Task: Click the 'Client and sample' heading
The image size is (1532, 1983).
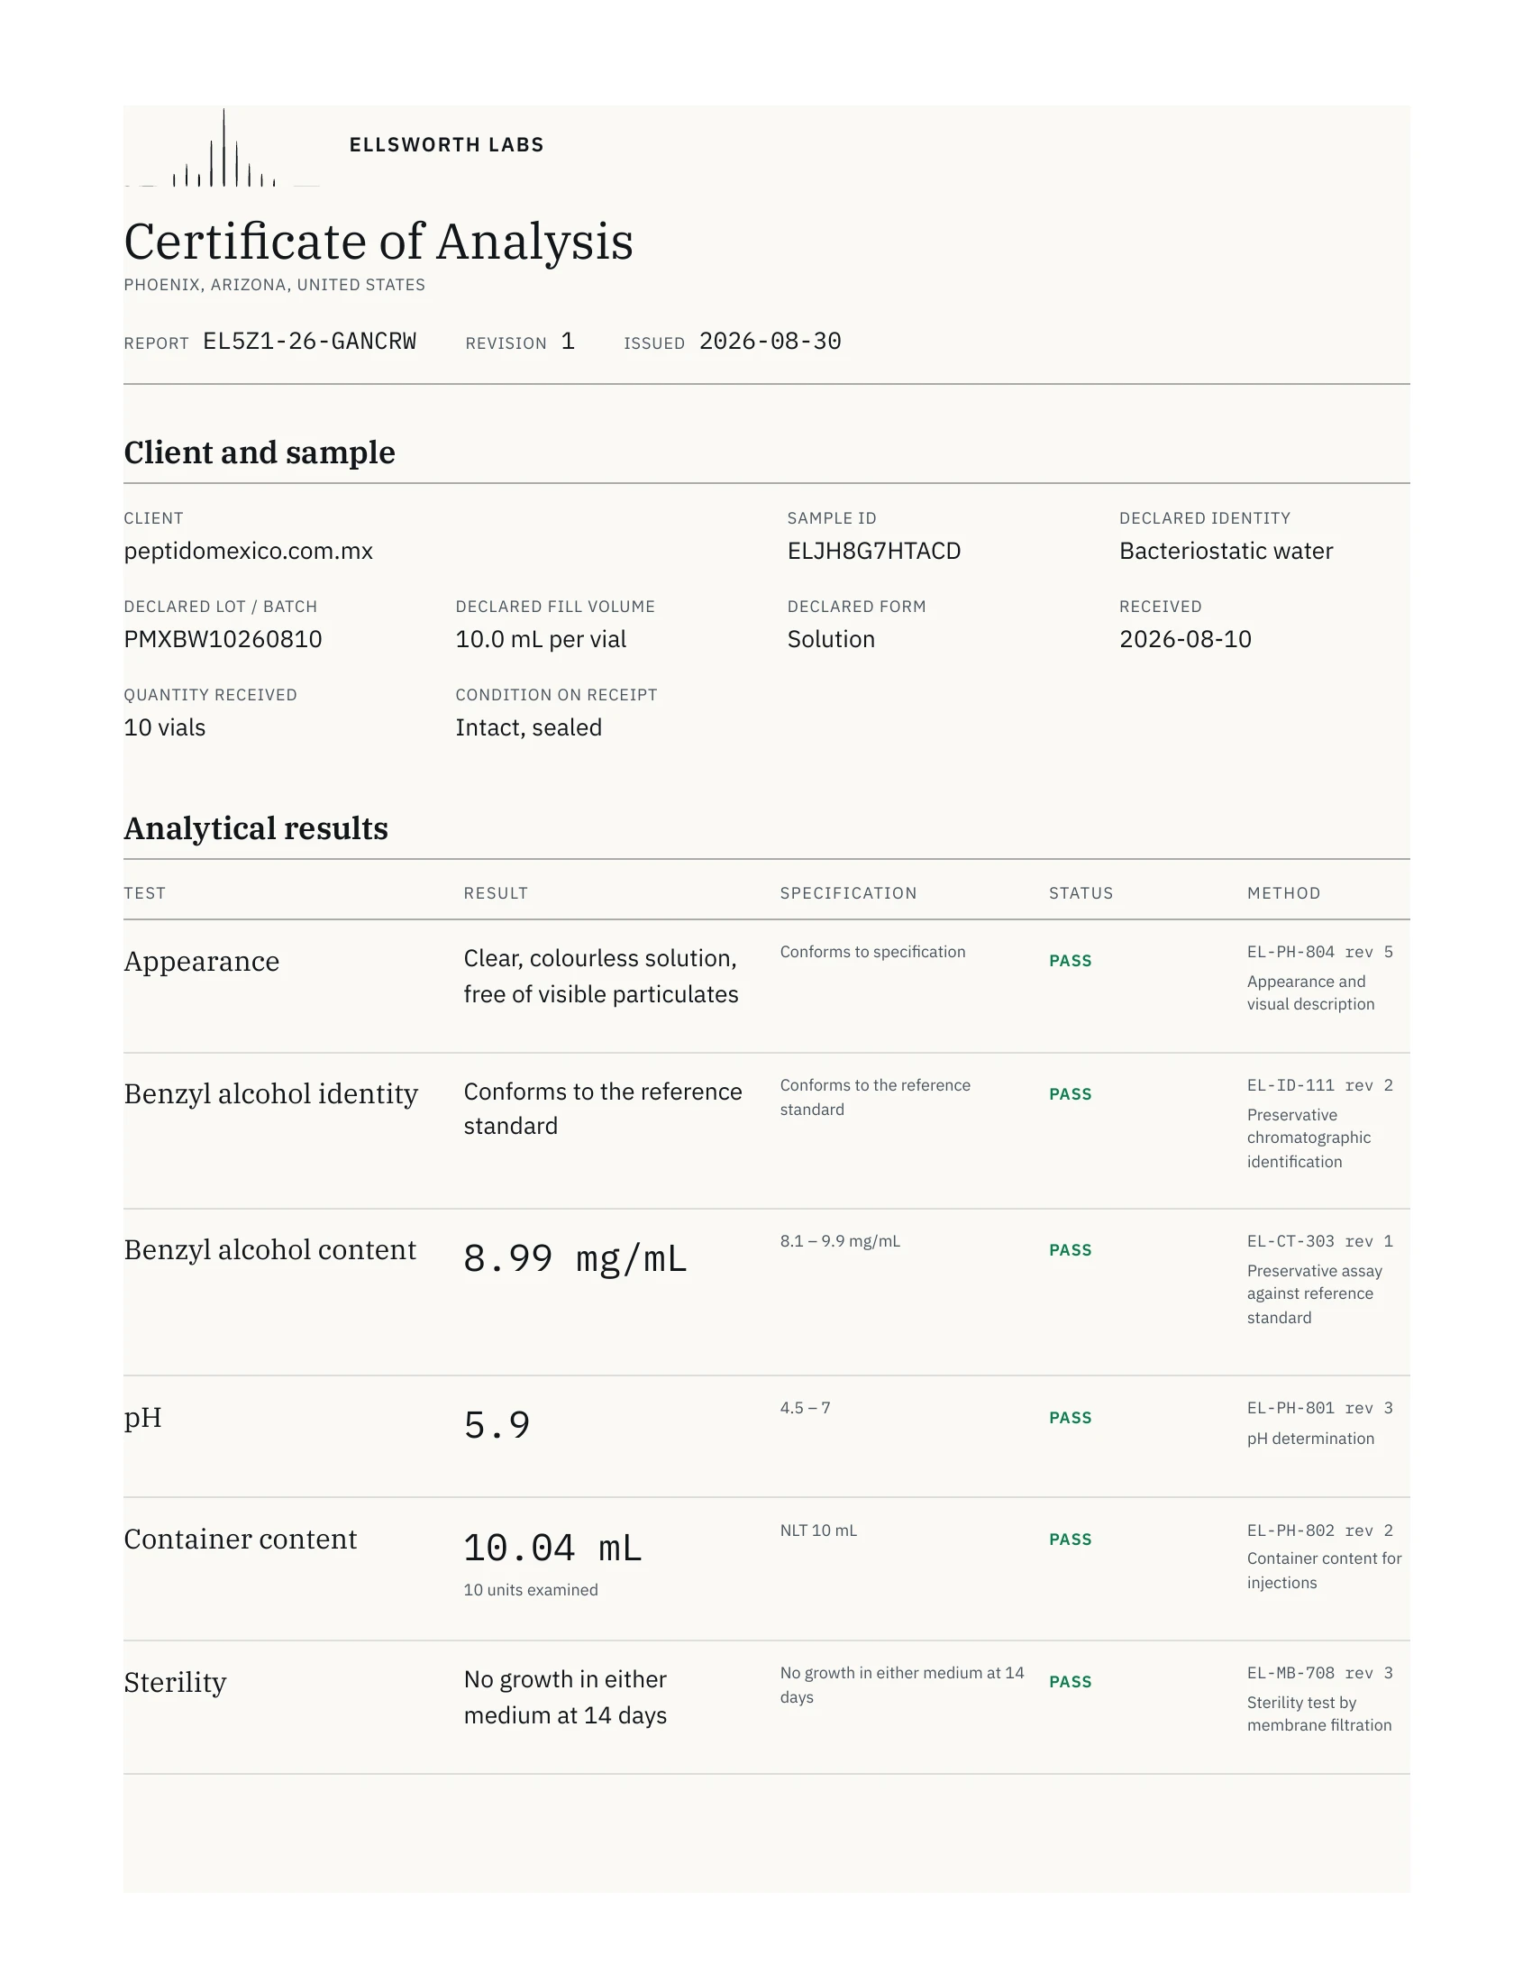Action: pyautogui.click(x=260, y=452)
